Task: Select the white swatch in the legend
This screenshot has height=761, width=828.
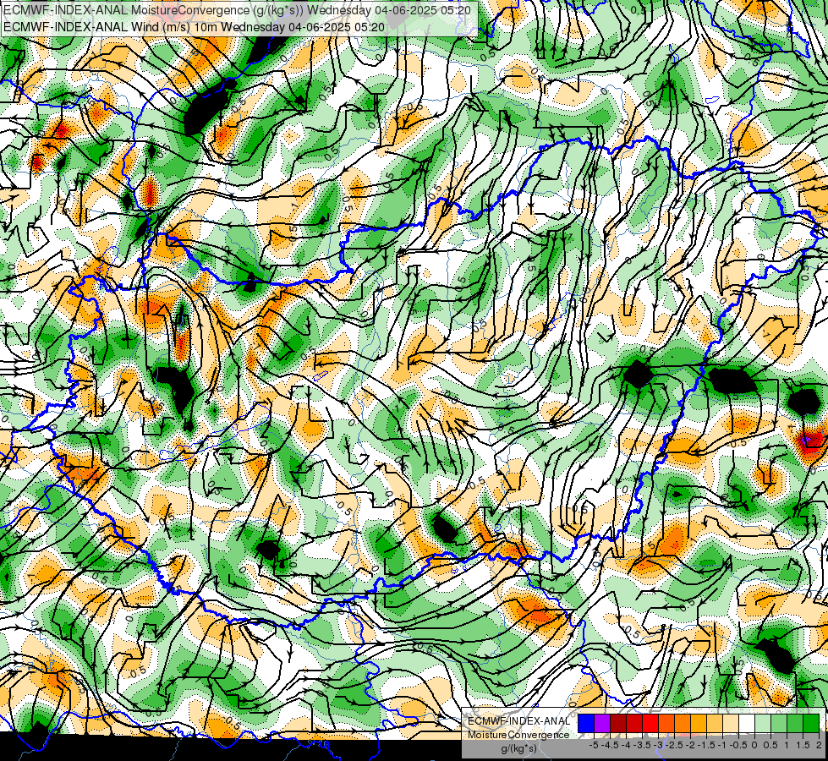Action: tap(747, 724)
